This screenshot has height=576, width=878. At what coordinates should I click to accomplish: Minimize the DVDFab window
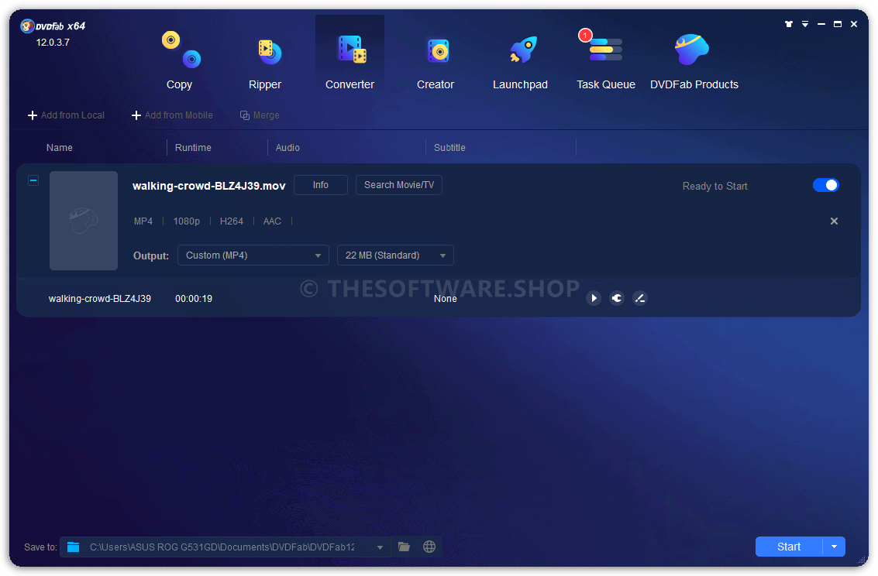pyautogui.click(x=821, y=24)
